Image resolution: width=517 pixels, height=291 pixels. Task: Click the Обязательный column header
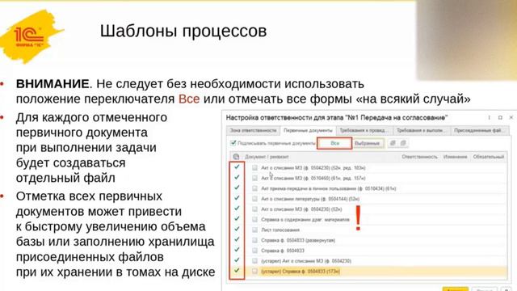488,157
